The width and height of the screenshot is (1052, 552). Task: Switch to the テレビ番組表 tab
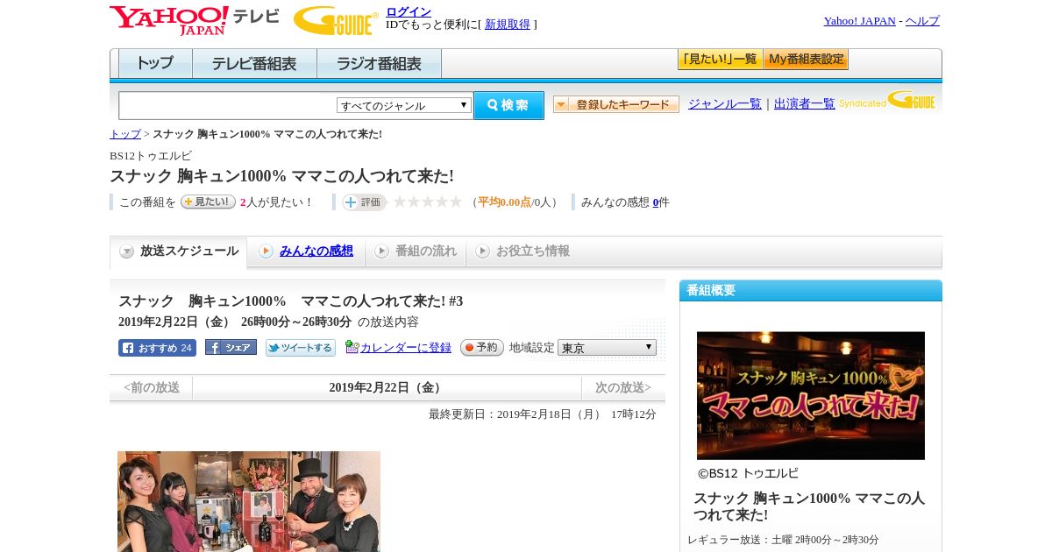tap(254, 64)
